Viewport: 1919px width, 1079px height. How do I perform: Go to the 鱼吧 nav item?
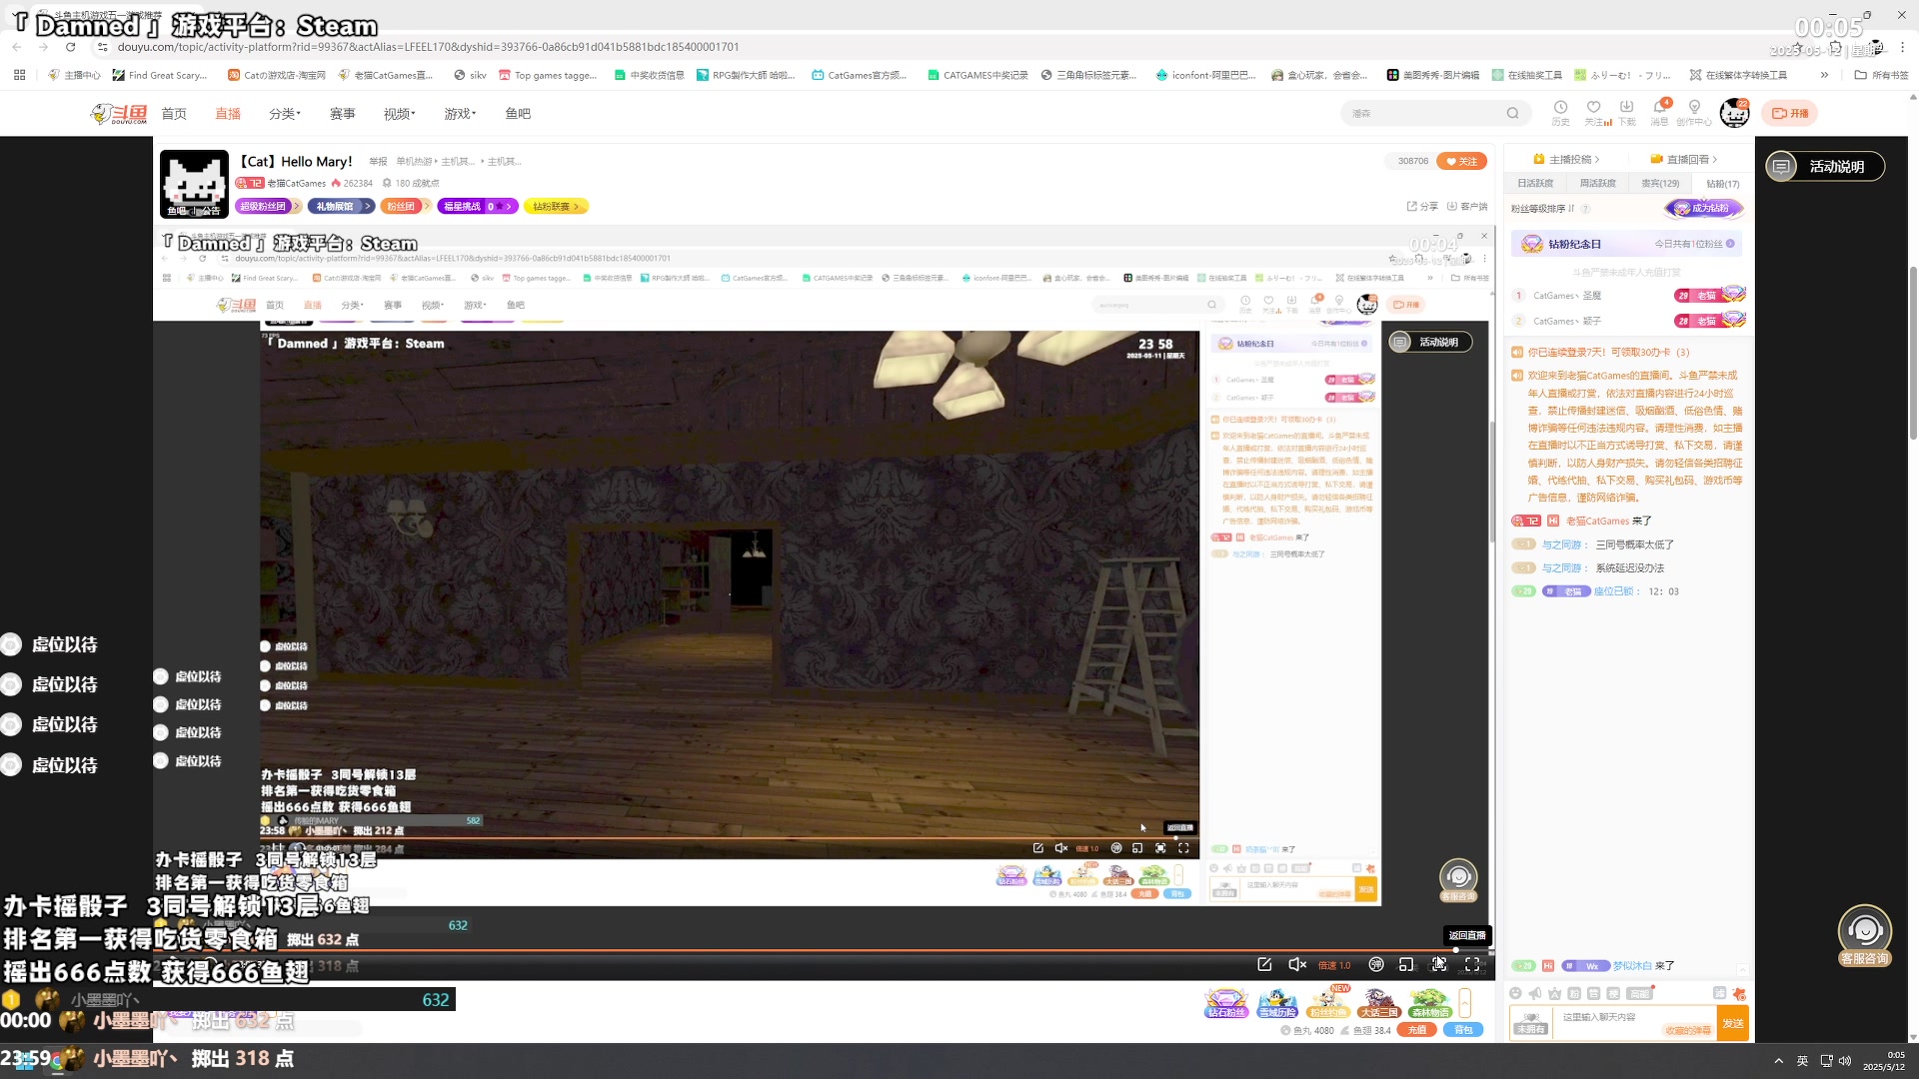518,114
